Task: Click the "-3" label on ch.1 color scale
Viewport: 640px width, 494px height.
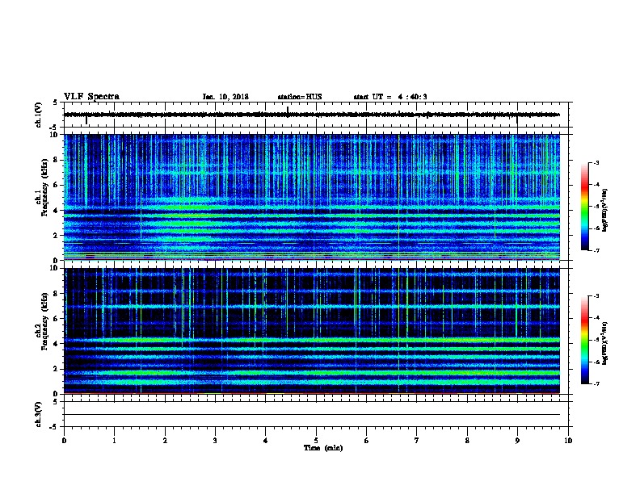Action: click(596, 162)
